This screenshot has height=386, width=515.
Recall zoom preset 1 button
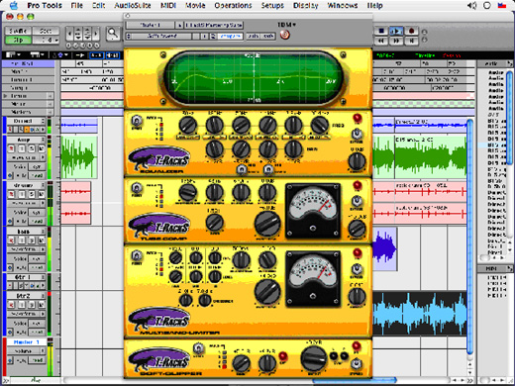pyautogui.click(x=68, y=46)
